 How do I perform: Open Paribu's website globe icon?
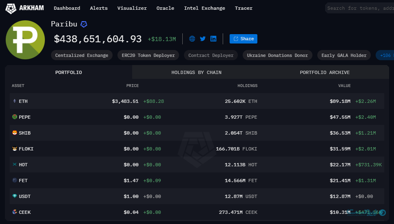192,39
